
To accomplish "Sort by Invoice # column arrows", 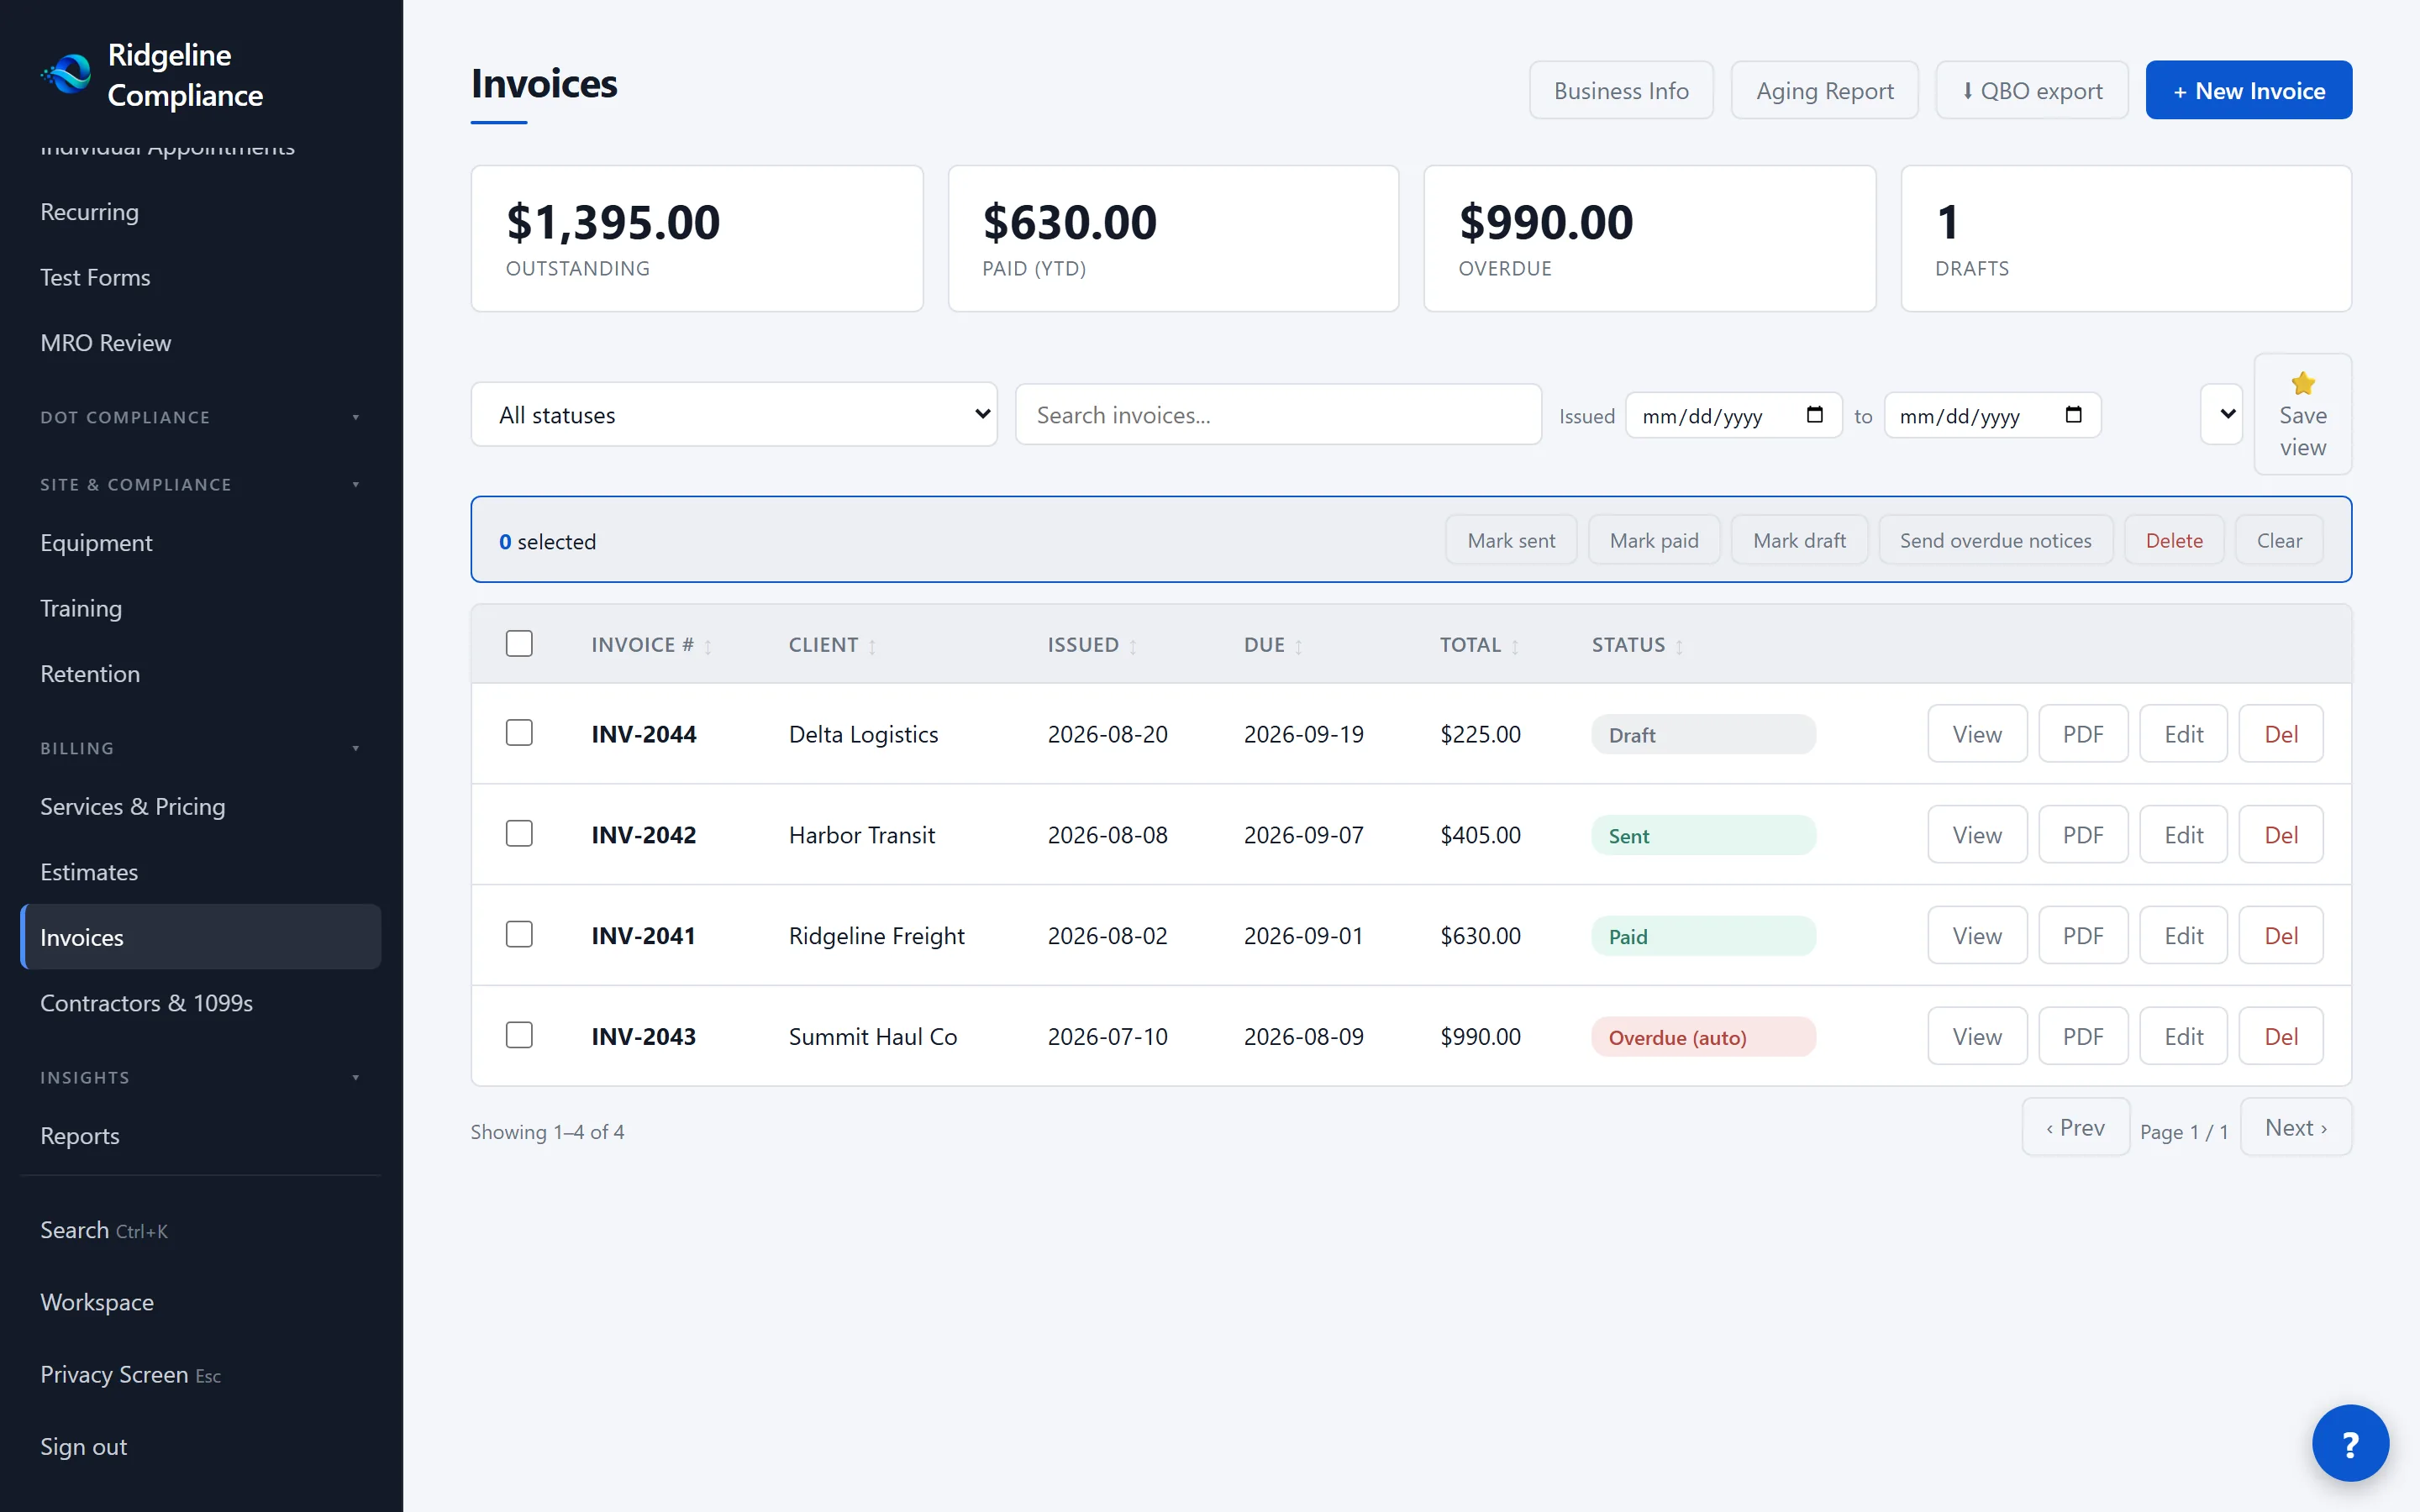I will tap(708, 647).
